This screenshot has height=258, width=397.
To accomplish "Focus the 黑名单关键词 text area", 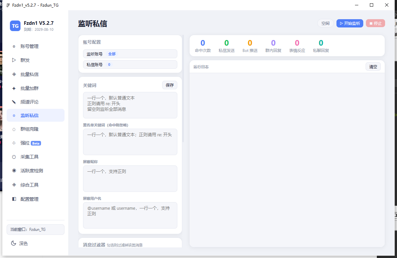I will coord(130,142).
